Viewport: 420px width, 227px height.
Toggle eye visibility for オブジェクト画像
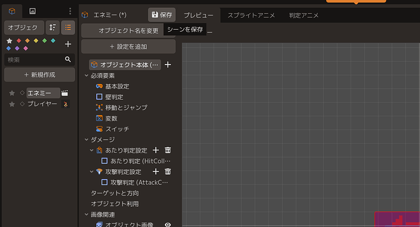click(167, 225)
